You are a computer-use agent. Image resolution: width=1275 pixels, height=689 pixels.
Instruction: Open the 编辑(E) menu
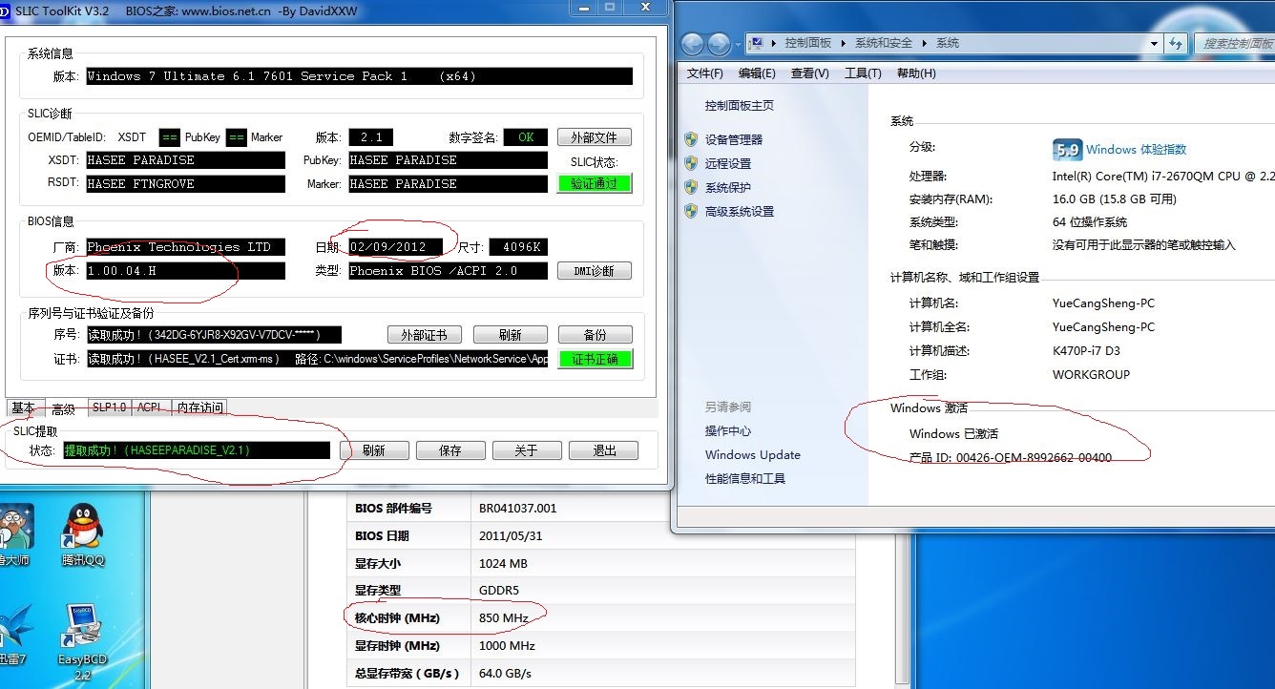(x=757, y=73)
